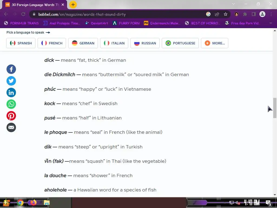277x208 pixels.
Task: Open the extensions puzzle icon
Action: [245, 14]
